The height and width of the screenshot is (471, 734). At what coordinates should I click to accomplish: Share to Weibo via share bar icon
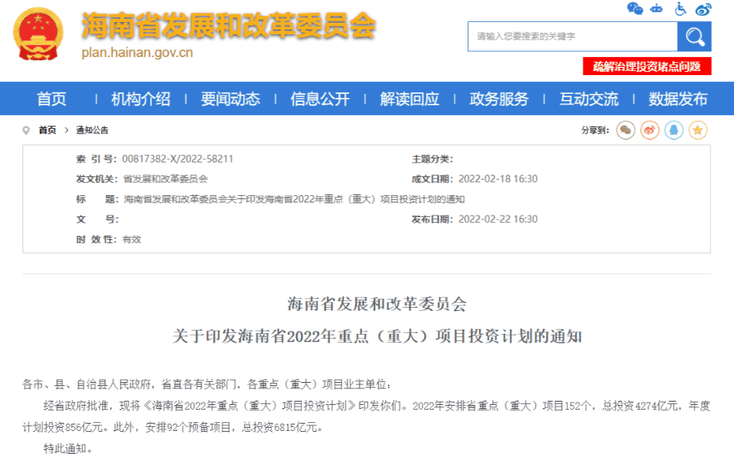point(649,130)
